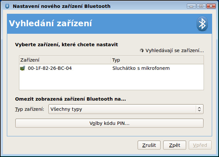Click the device icon beside 00-1F-82-26-BC-04

pos(23,68)
